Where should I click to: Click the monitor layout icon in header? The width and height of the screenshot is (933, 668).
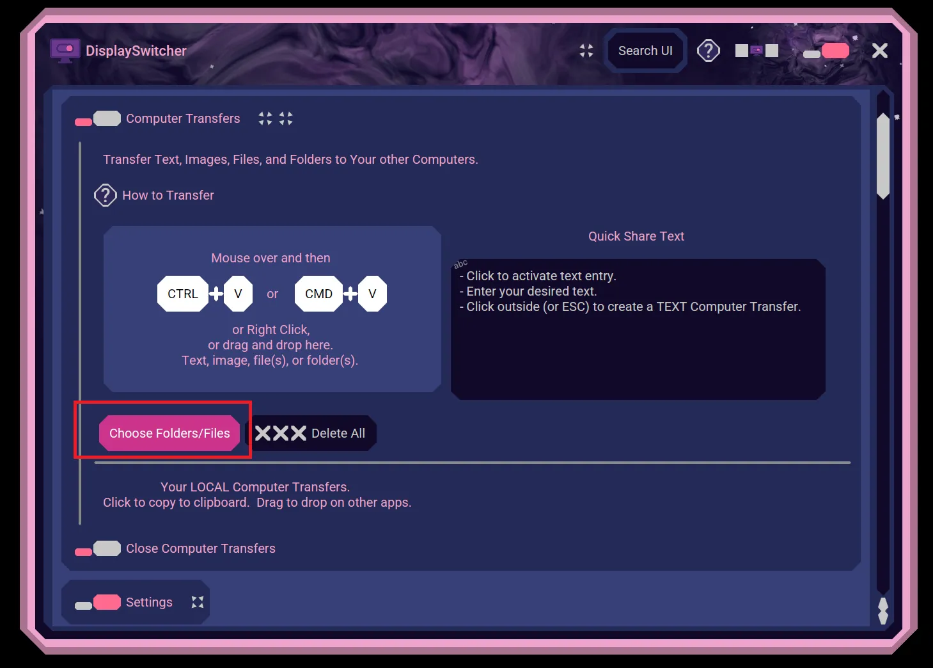click(x=757, y=51)
